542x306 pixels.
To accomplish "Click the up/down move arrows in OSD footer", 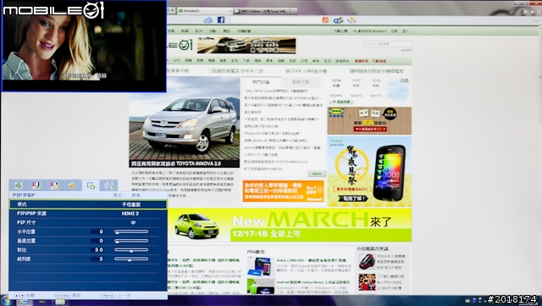I will [x=19, y=296].
